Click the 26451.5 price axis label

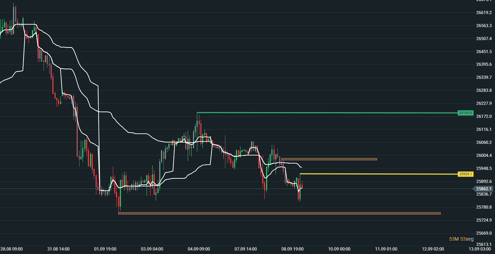483,52
